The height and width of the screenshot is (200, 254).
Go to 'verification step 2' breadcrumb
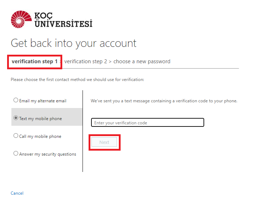tap(86, 61)
